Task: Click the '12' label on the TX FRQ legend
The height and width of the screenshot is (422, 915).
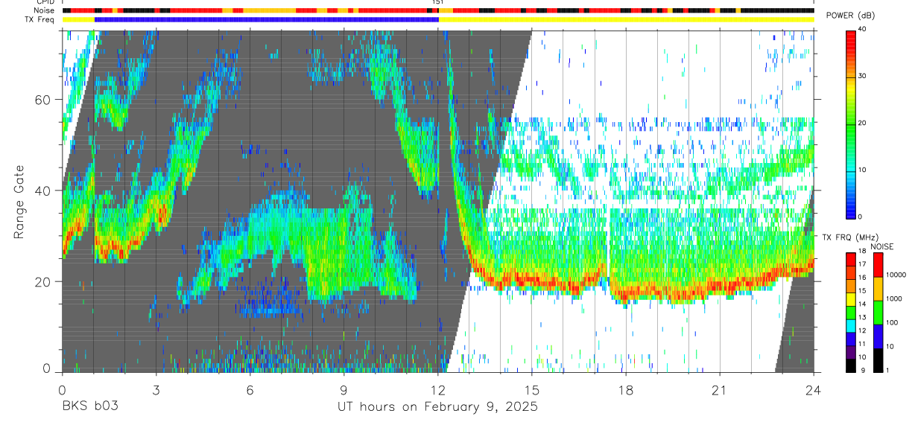Action: tap(862, 330)
